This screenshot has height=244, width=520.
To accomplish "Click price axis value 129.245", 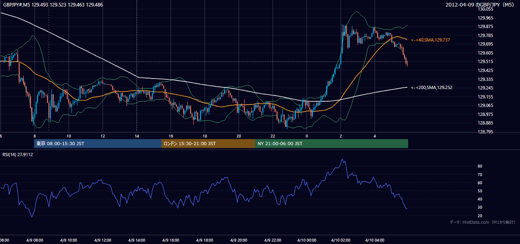I will (486, 88).
